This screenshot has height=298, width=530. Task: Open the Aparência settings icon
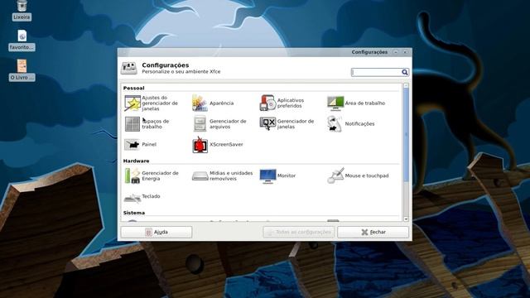[200, 103]
